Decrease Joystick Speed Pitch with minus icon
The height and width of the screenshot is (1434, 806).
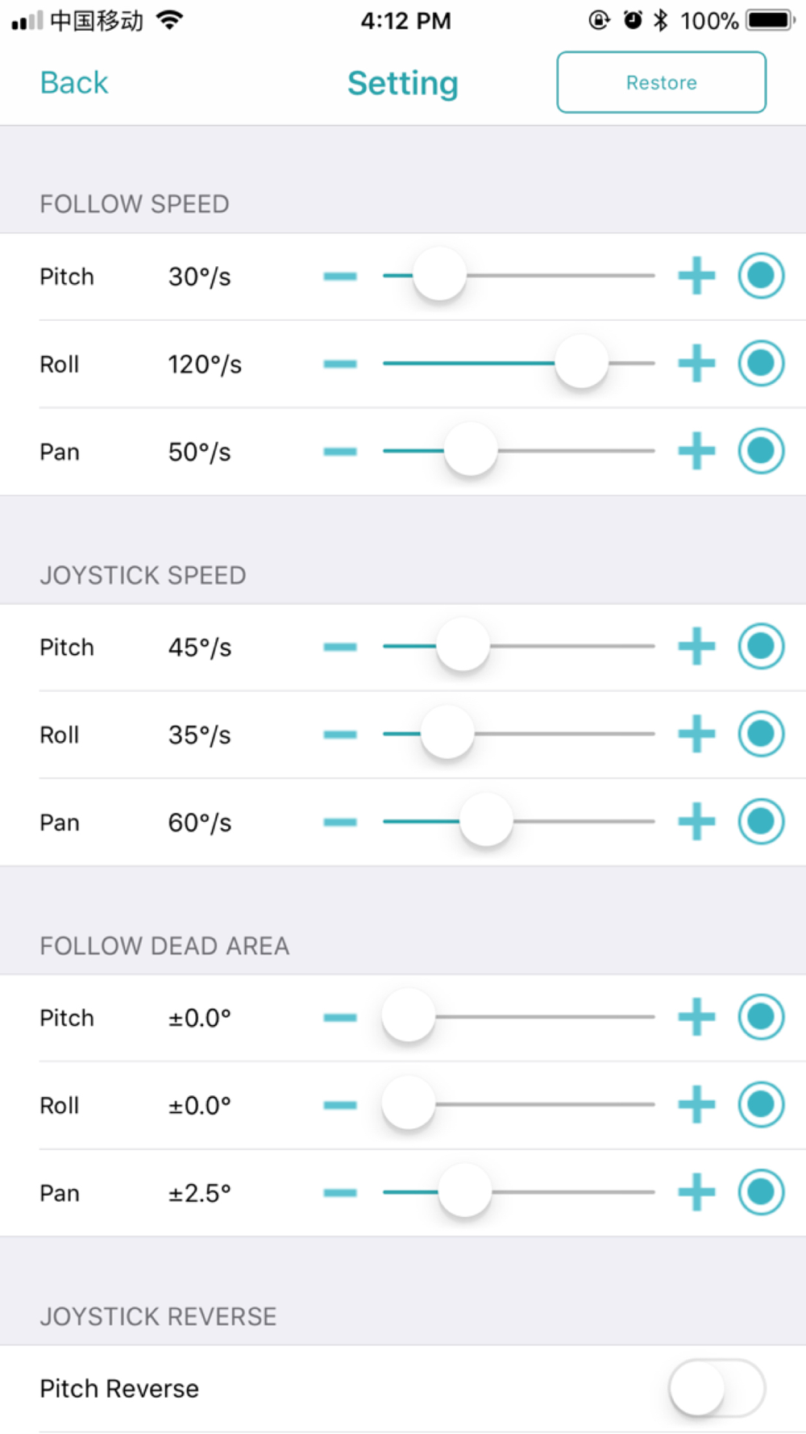pos(340,646)
